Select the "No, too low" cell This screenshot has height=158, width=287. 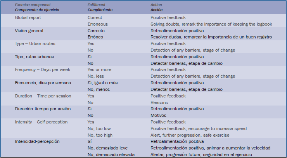point(99,128)
